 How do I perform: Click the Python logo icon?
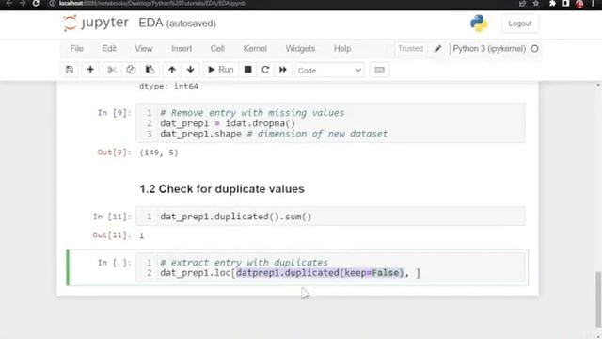(479, 24)
